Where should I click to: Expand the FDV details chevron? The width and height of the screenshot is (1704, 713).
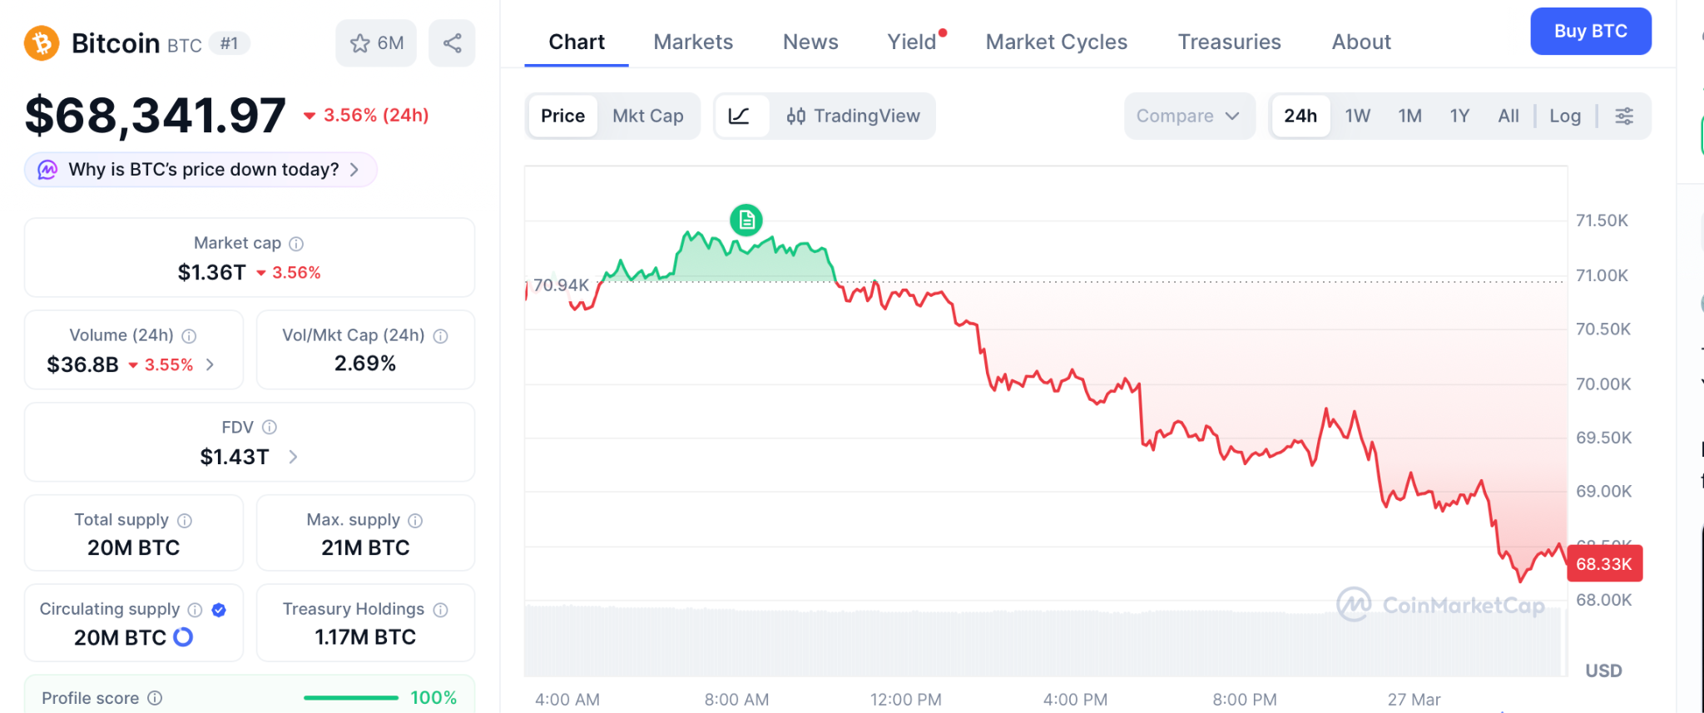[x=293, y=457]
